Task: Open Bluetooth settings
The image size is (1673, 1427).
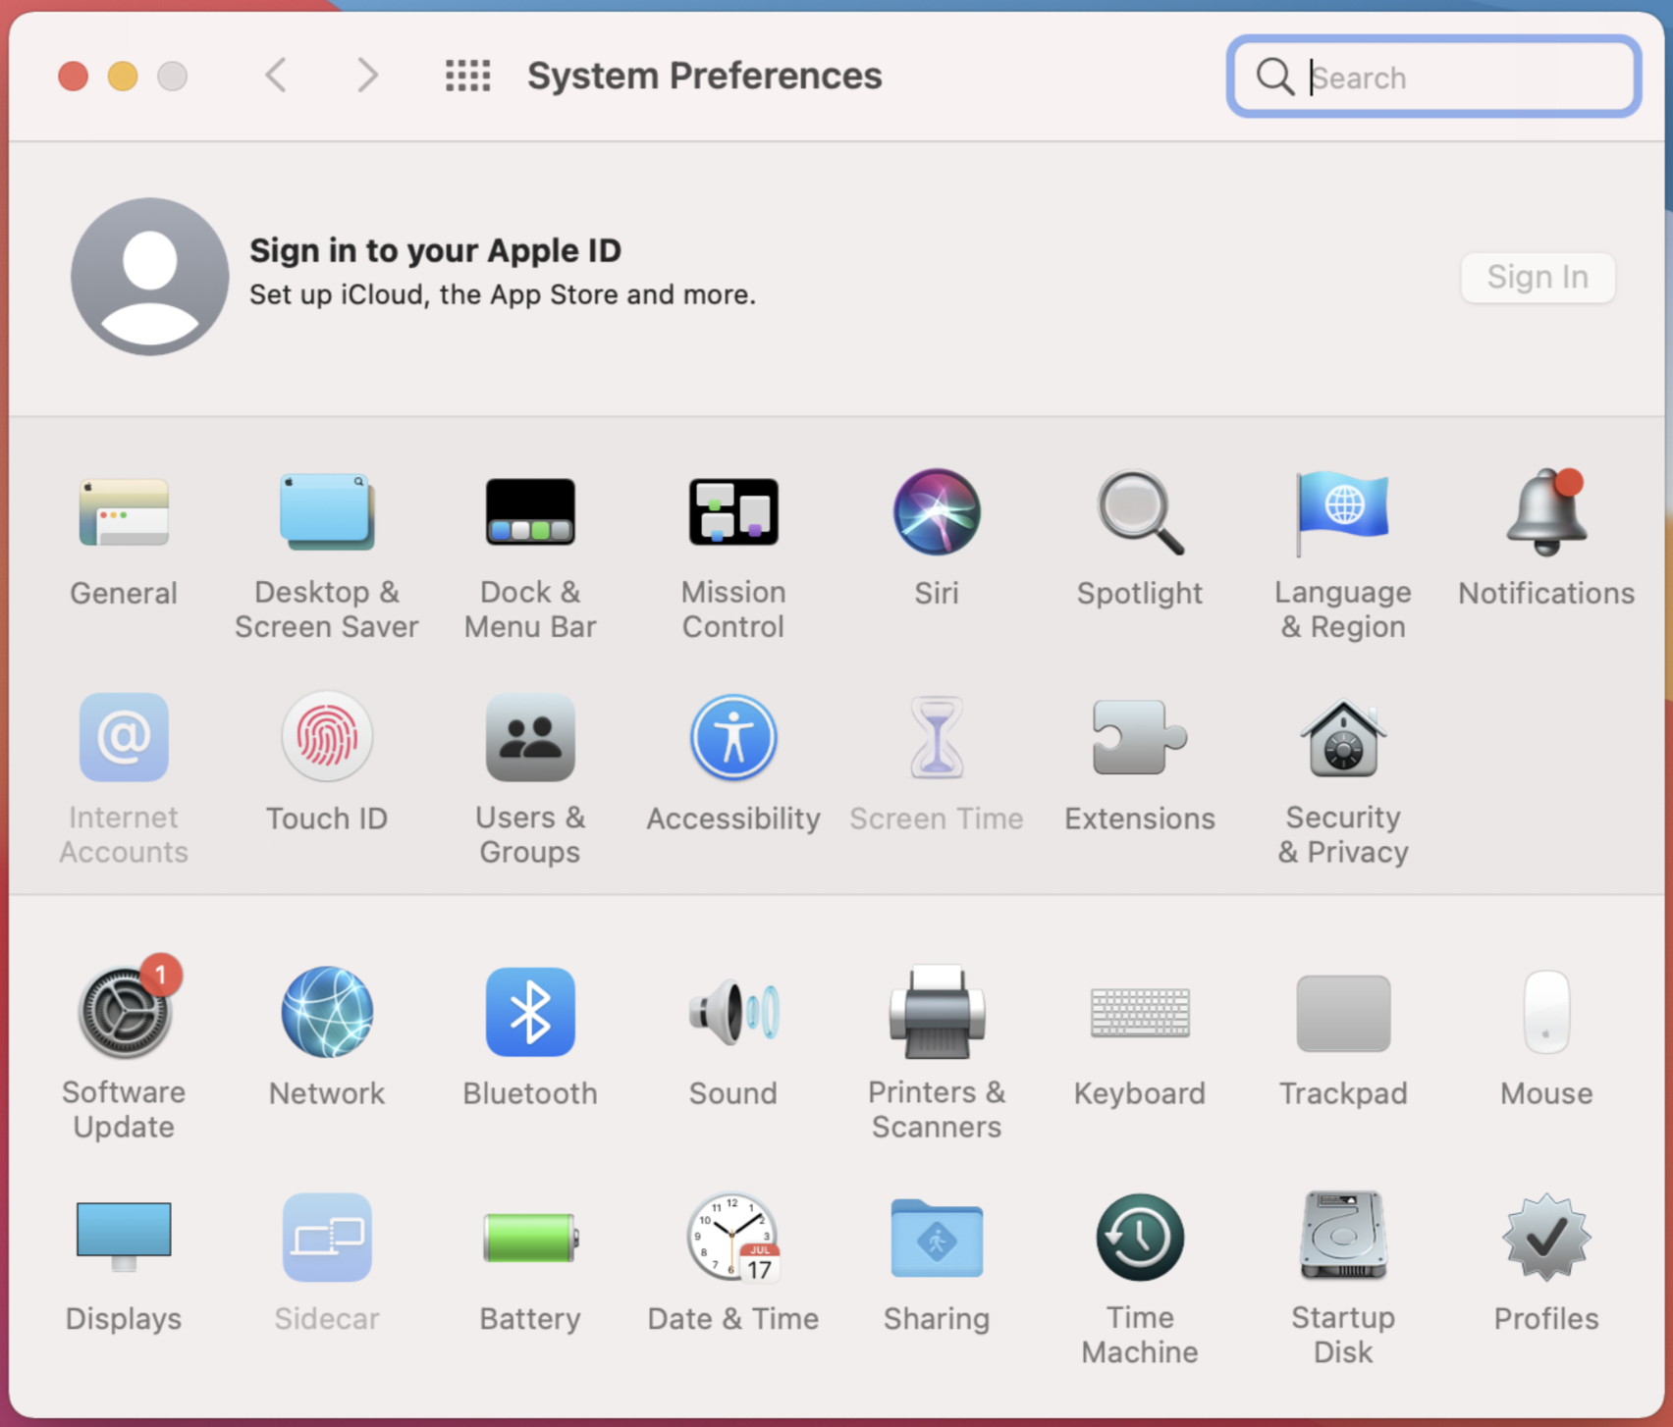Action: point(530,1012)
